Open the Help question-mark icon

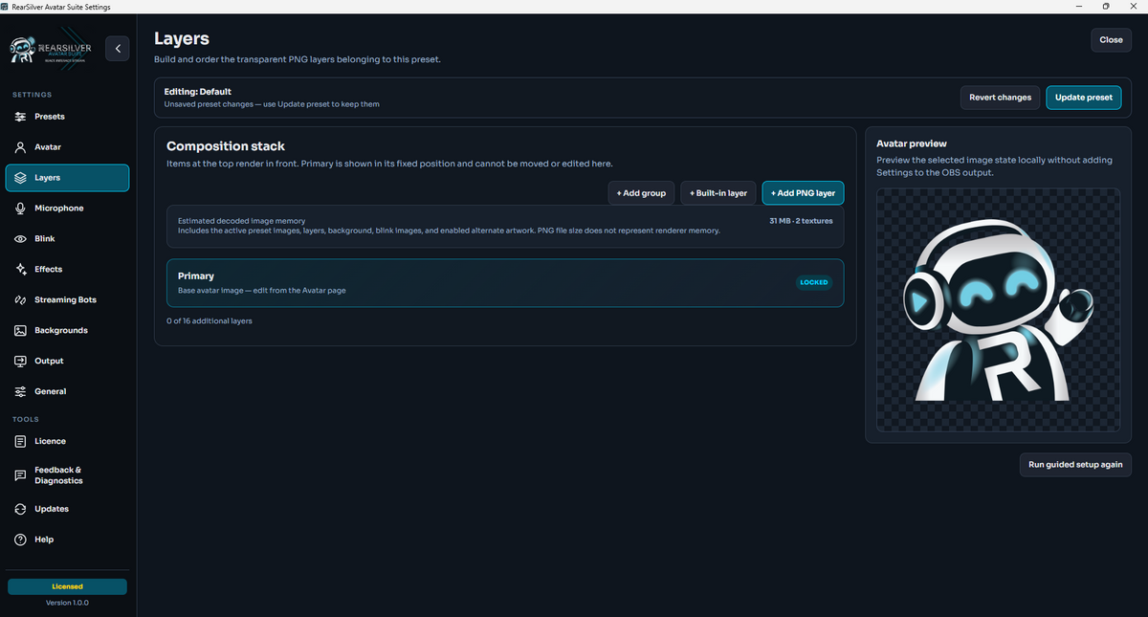(20, 540)
